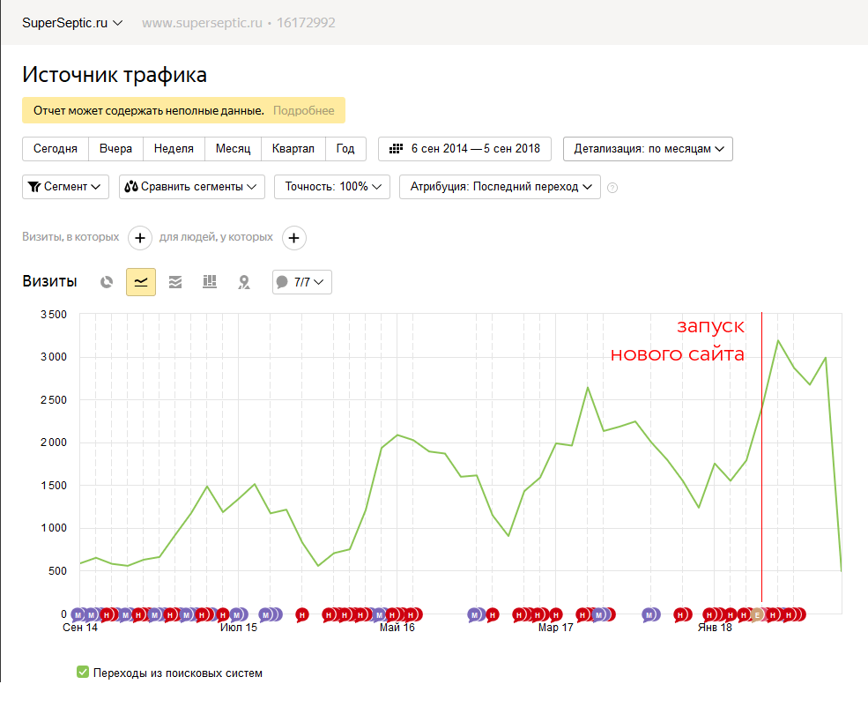Open the 'Сравнить сегменты' menu
The width and height of the screenshot is (868, 714).
[191, 187]
